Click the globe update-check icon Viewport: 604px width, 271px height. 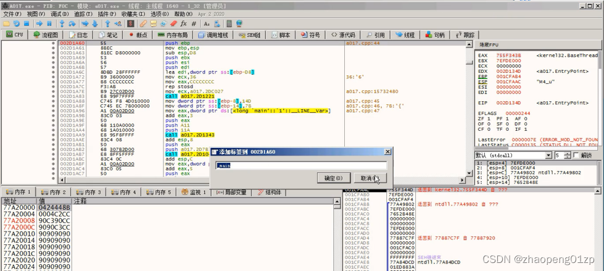pos(239,24)
